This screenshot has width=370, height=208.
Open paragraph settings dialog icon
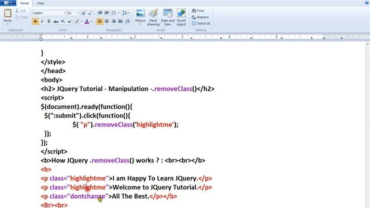click(x=128, y=21)
